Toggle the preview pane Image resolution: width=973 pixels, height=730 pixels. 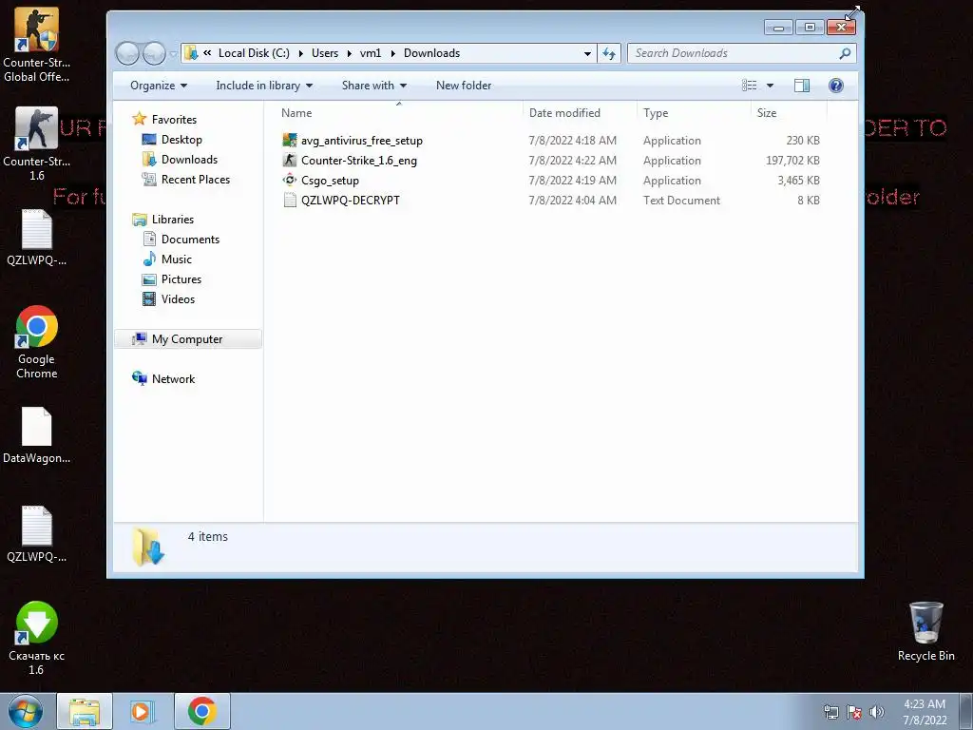pyautogui.click(x=802, y=86)
